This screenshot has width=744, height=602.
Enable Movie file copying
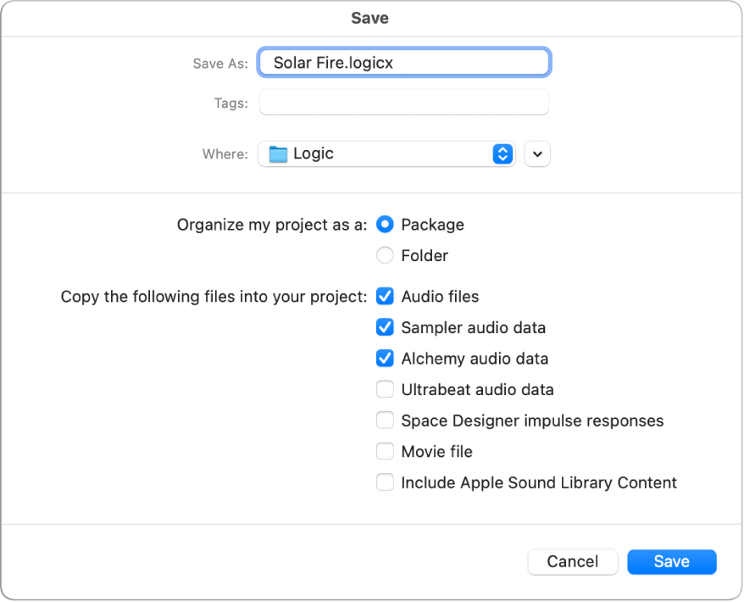tap(385, 451)
